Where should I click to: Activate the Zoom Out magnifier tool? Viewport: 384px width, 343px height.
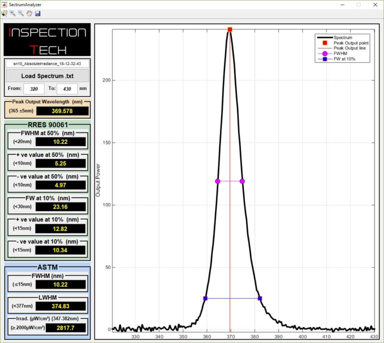coord(21,13)
